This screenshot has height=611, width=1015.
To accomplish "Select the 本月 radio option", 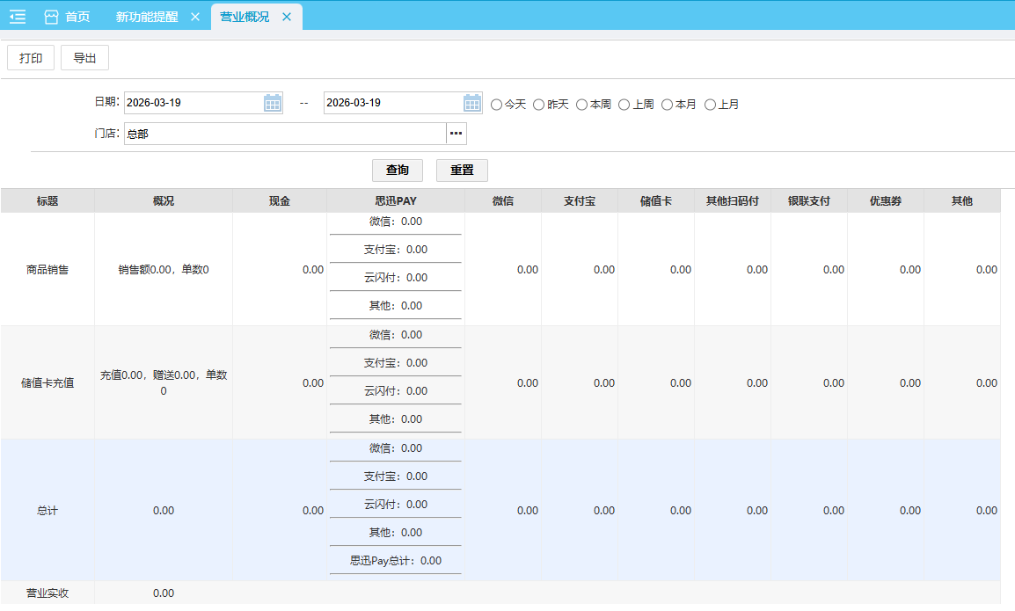I will click(668, 105).
